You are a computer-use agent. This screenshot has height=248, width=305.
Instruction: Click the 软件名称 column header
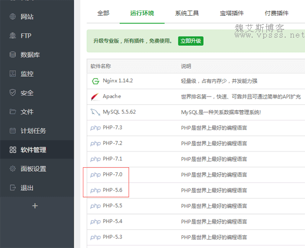pyautogui.click(x=101, y=66)
